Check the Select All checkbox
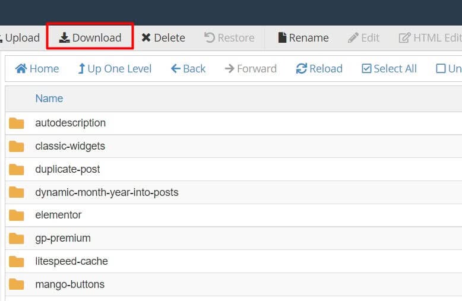Screen dimensions: 462x301 (x=366, y=69)
